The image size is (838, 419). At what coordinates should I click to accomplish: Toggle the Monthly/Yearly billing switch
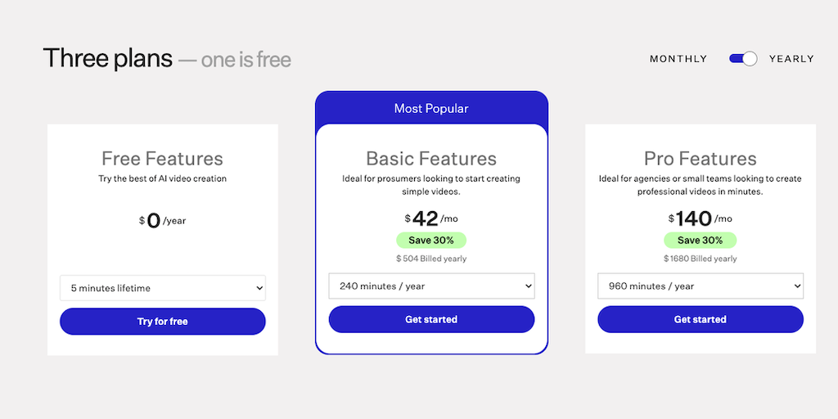coord(743,59)
